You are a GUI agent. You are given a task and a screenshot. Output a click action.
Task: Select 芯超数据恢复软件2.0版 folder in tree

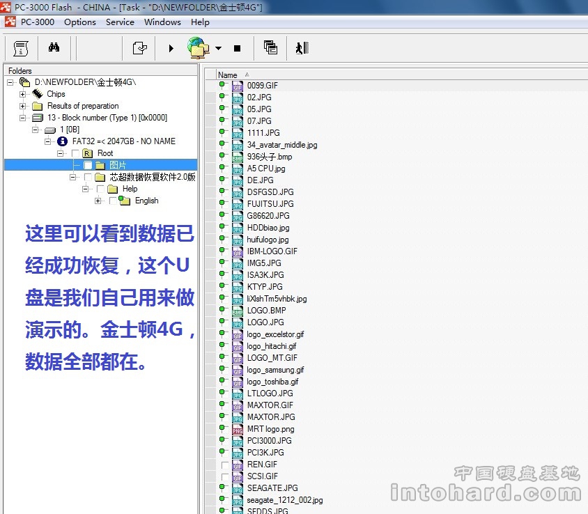153,177
